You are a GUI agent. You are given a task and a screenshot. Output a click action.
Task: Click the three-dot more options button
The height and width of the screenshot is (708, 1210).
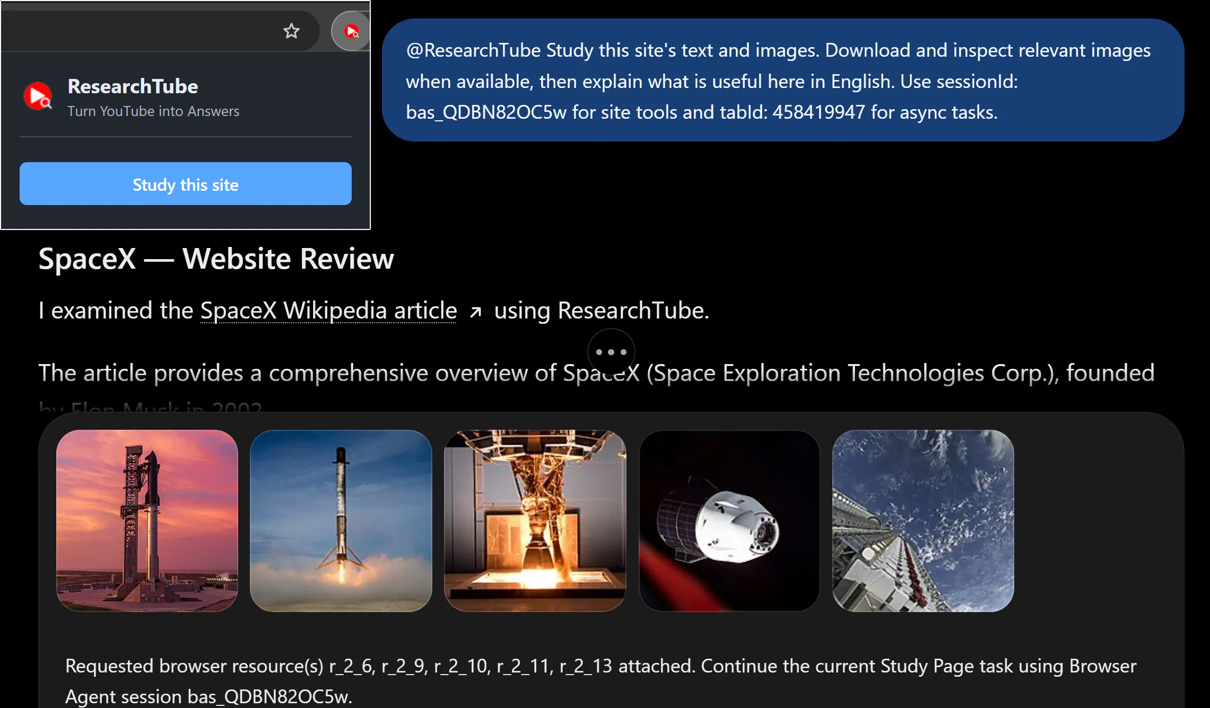click(611, 352)
